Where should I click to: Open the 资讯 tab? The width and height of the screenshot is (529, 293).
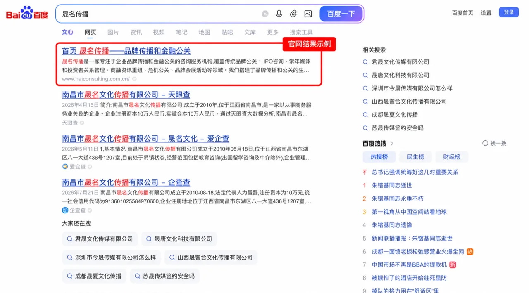tap(136, 32)
